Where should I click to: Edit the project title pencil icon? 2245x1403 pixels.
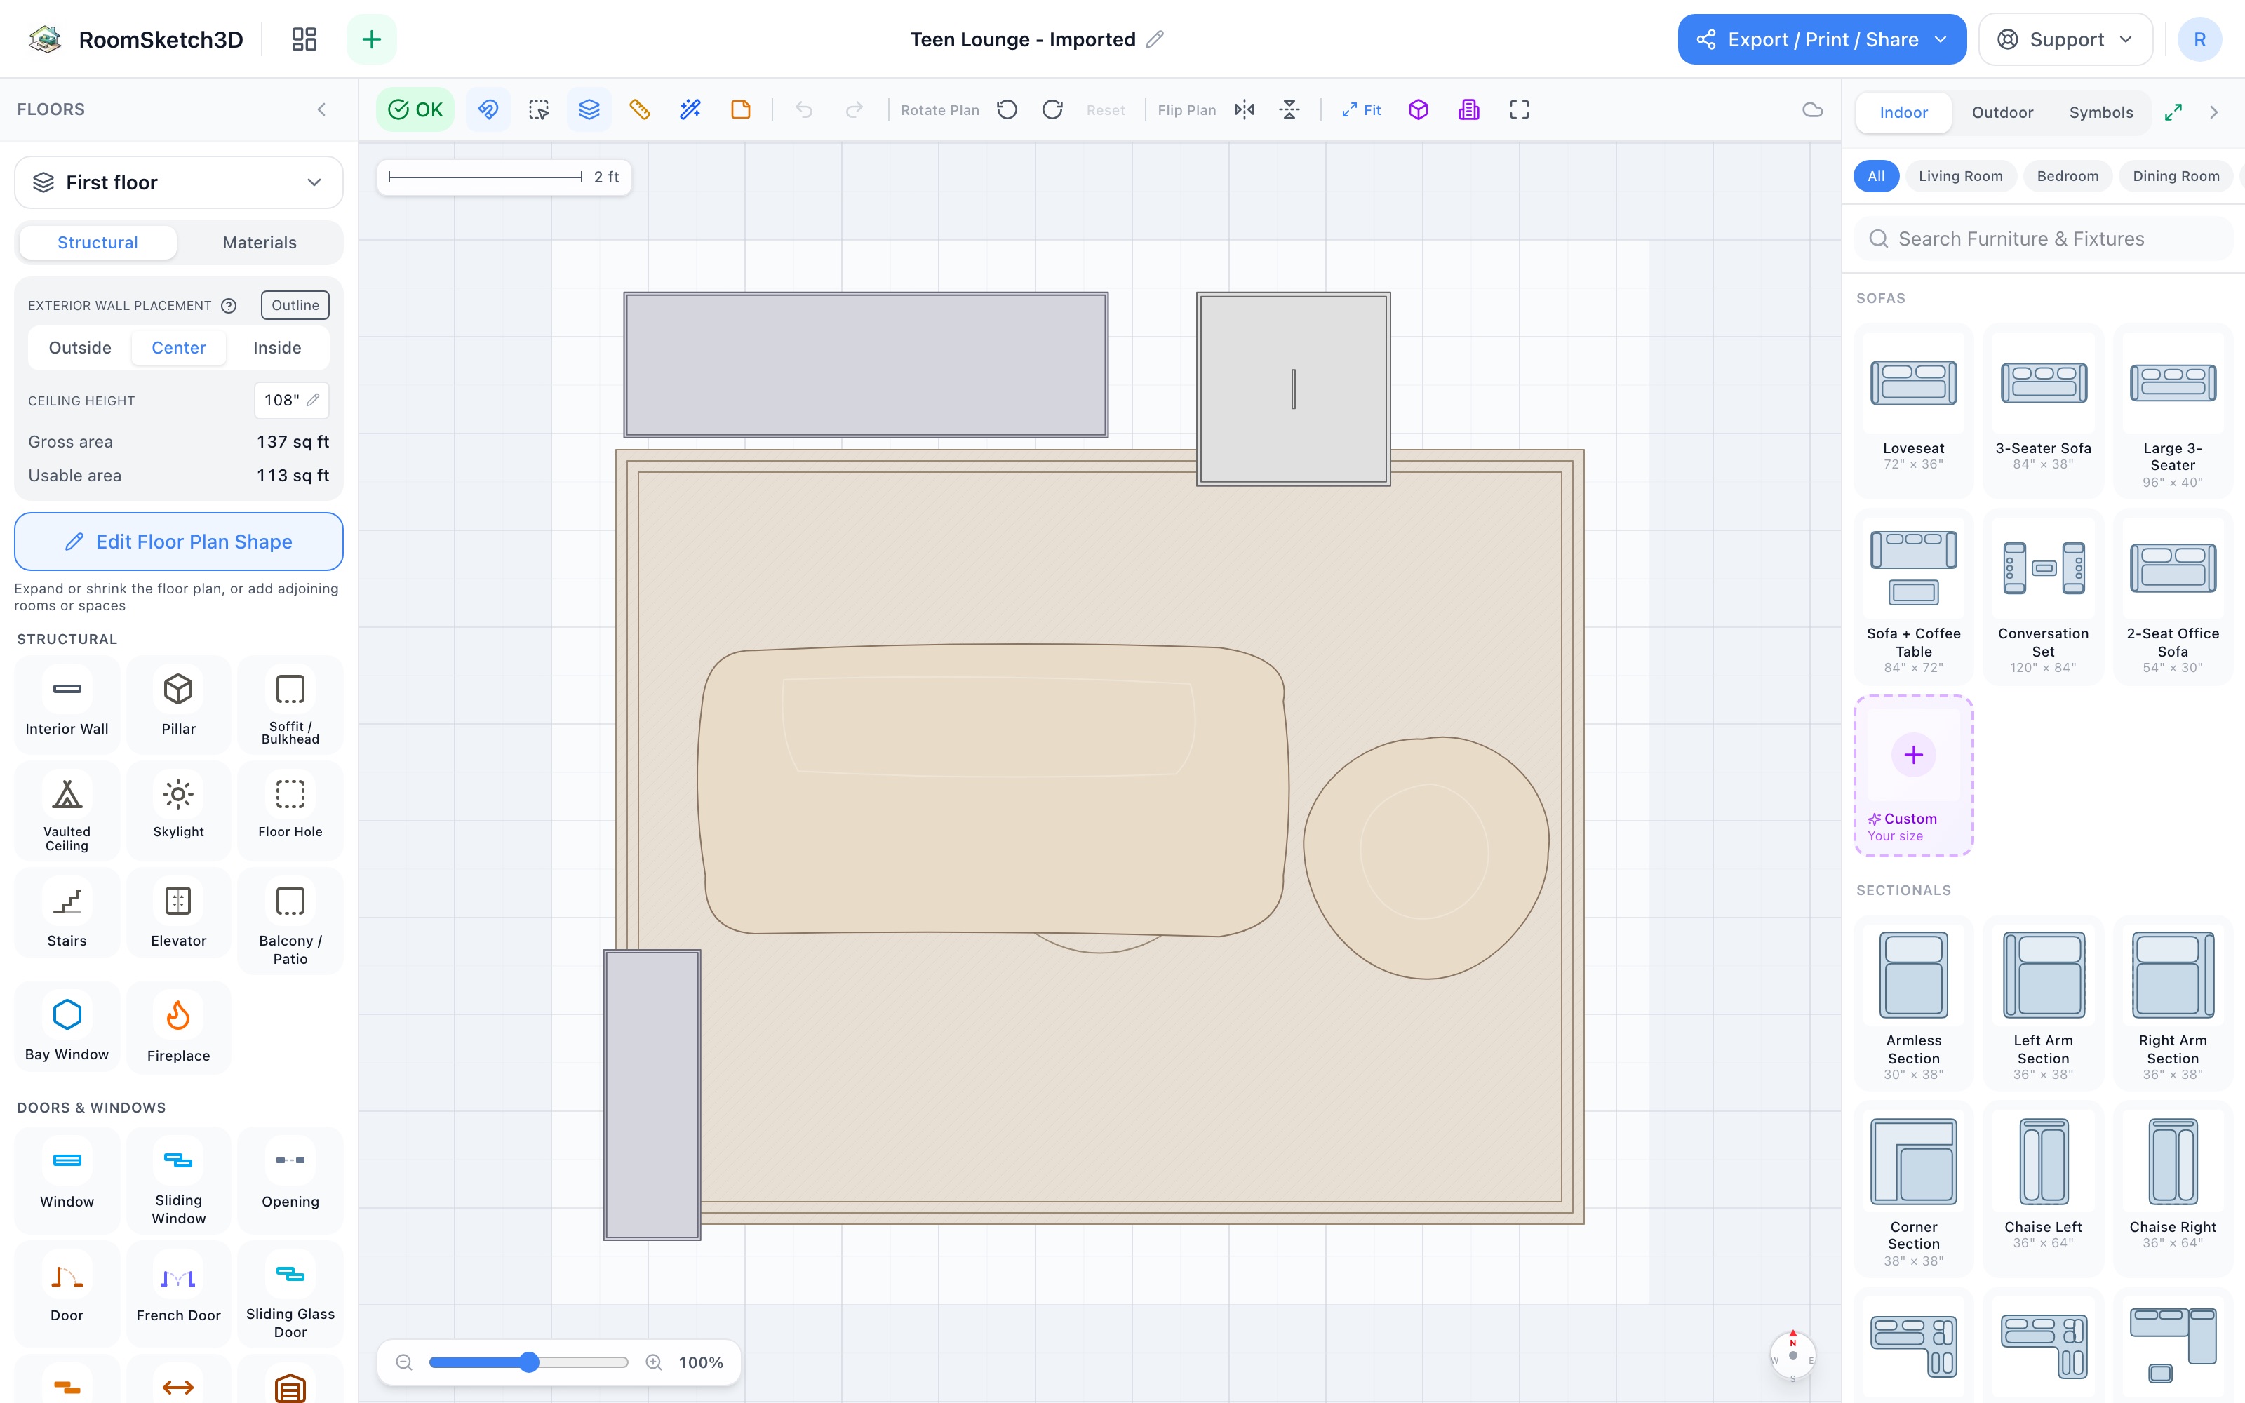coord(1155,39)
